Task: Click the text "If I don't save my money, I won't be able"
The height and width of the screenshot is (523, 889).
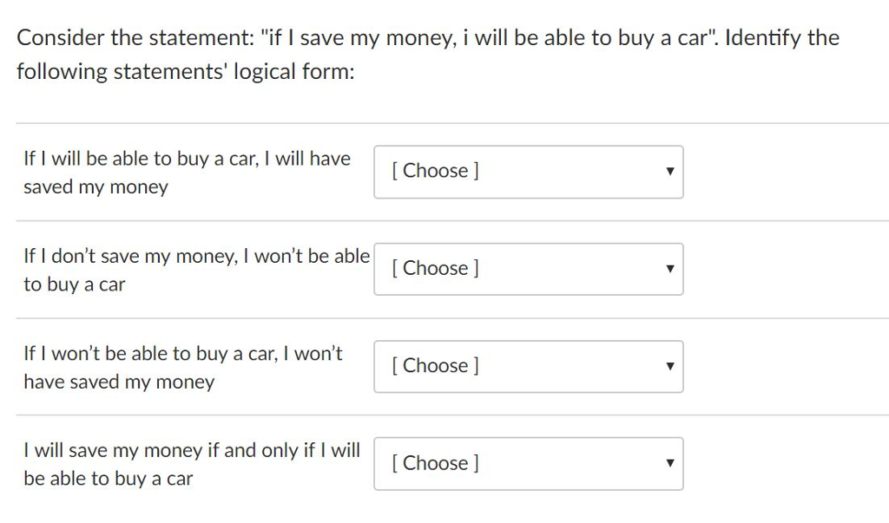Action: (196, 256)
